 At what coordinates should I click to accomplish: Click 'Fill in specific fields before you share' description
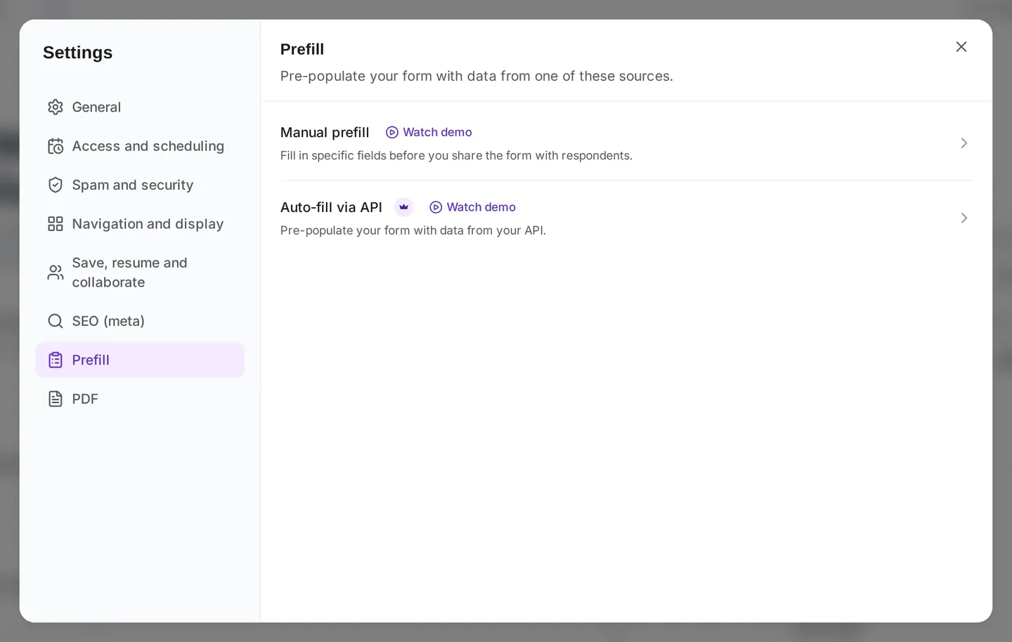[456, 156]
